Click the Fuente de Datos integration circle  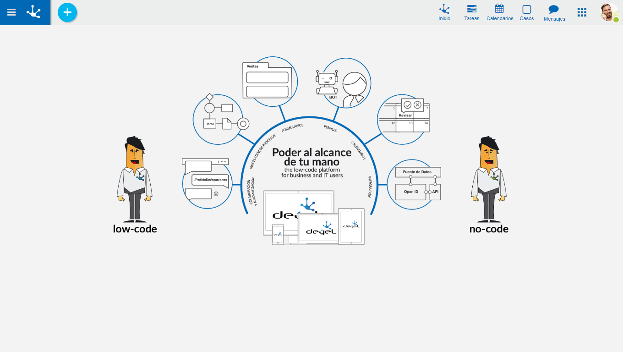414,184
